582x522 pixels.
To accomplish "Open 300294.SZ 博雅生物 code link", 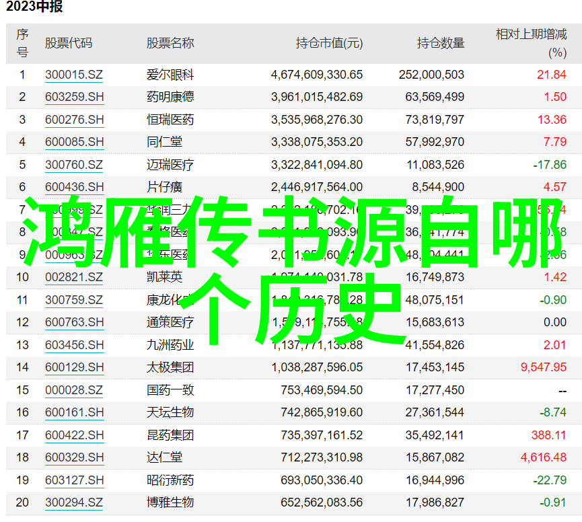I will pos(74,502).
